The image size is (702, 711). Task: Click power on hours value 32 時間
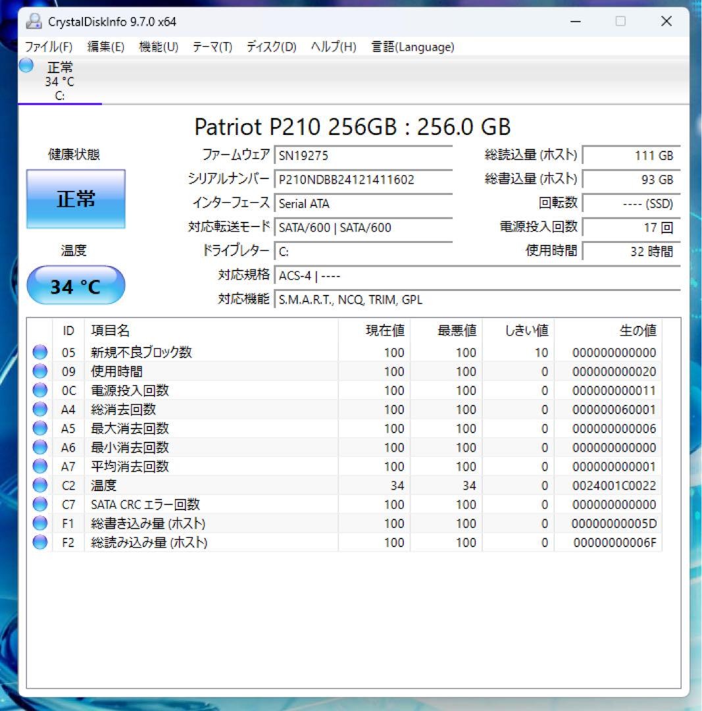point(632,251)
